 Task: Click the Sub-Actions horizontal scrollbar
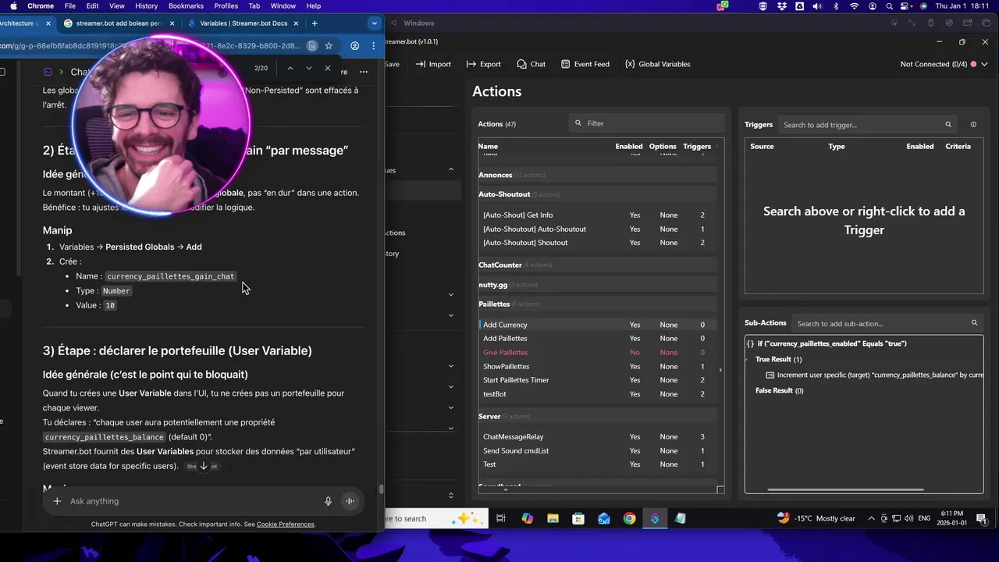coord(845,490)
